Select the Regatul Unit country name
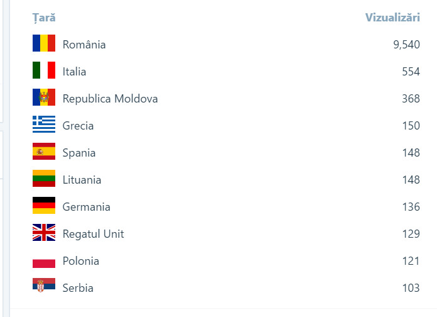This screenshot has height=317, width=437. [93, 234]
